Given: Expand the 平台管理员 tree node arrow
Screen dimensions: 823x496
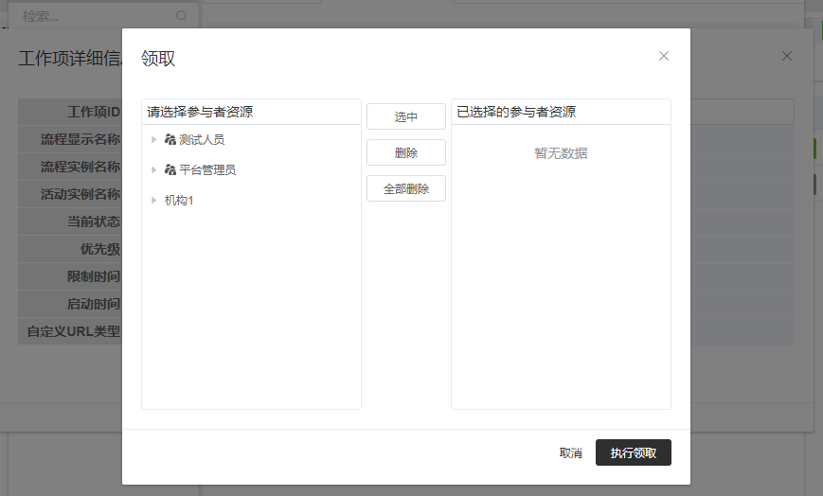Looking at the screenshot, I should pos(153,170).
